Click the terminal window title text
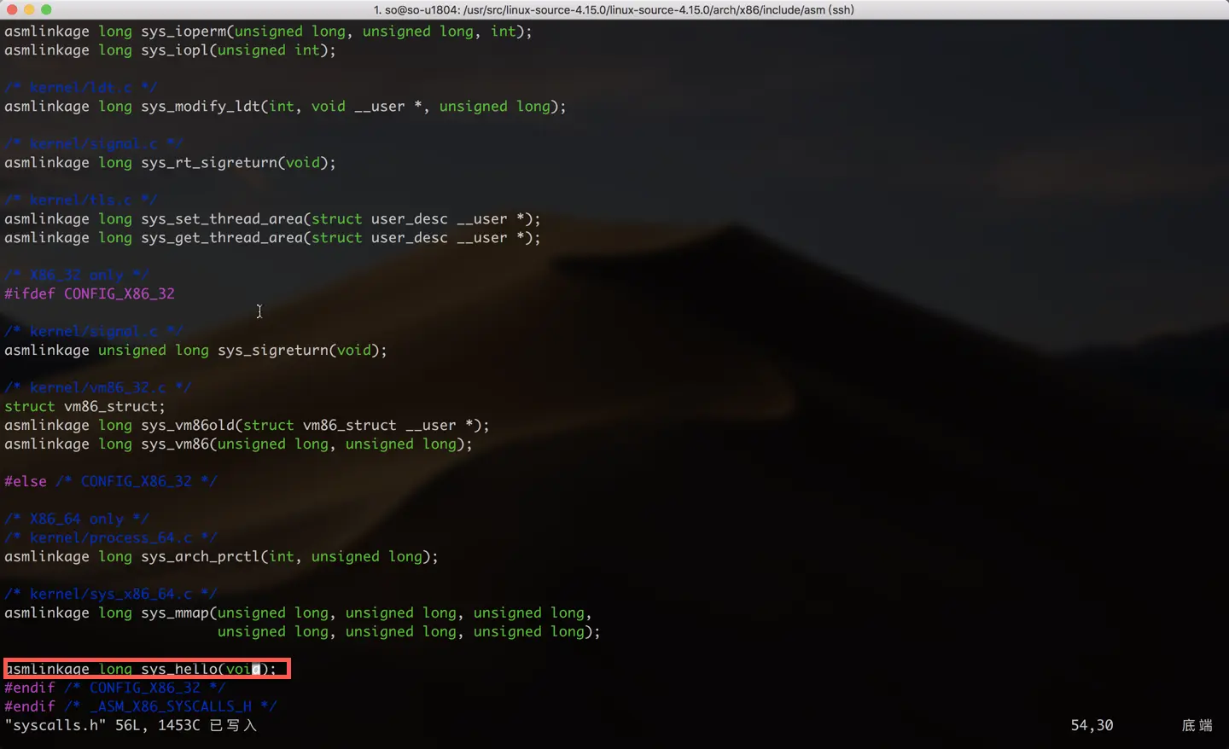Viewport: 1229px width, 749px height. [614, 10]
